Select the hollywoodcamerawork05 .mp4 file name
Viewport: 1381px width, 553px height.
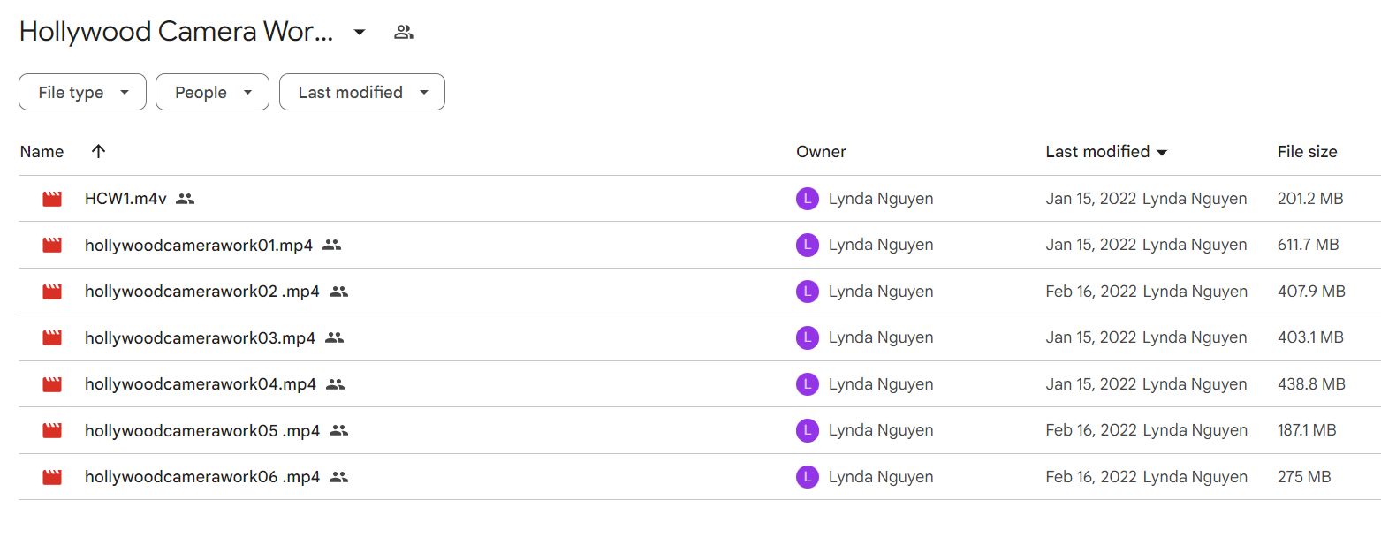tap(202, 430)
